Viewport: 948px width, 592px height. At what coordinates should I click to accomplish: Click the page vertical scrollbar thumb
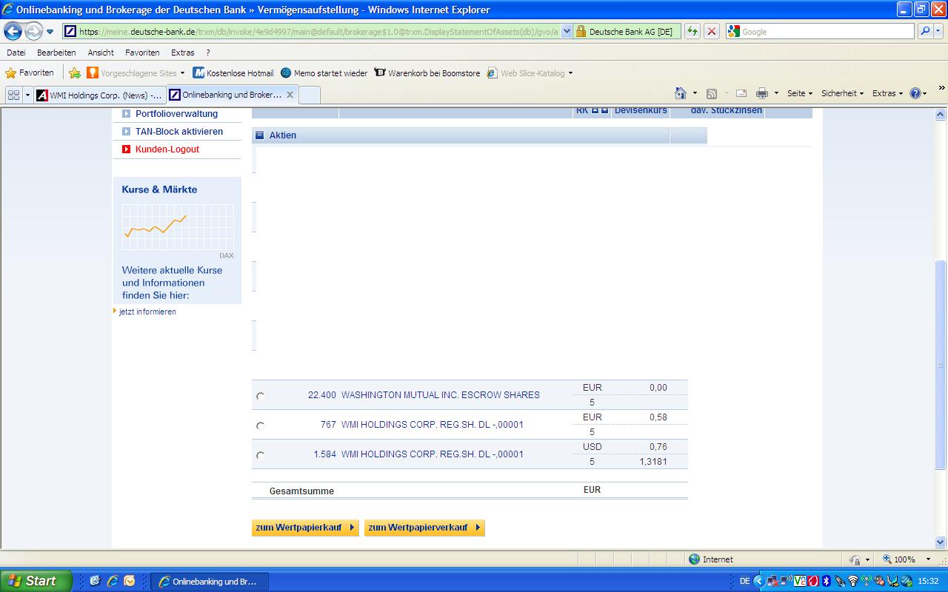coord(941,364)
